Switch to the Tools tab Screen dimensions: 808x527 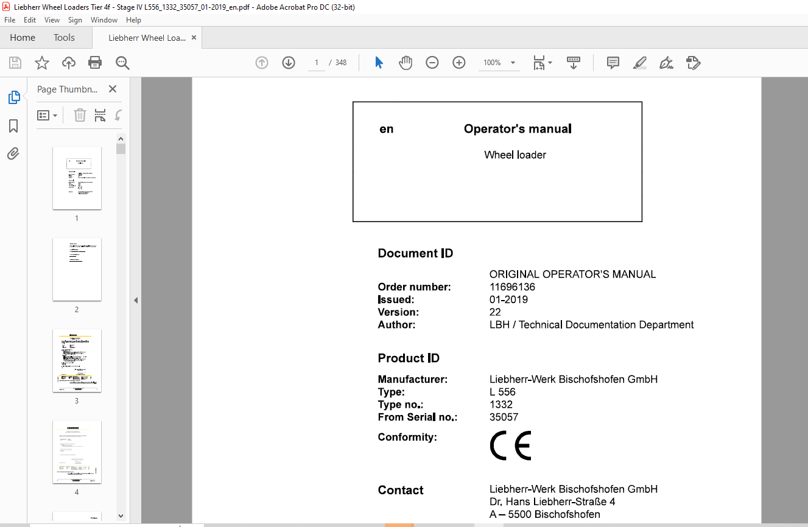pyautogui.click(x=64, y=38)
